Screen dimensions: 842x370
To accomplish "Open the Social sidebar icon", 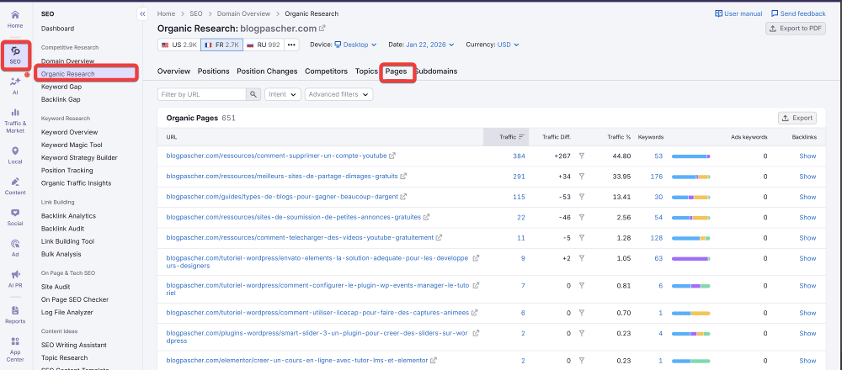I will coord(15,216).
